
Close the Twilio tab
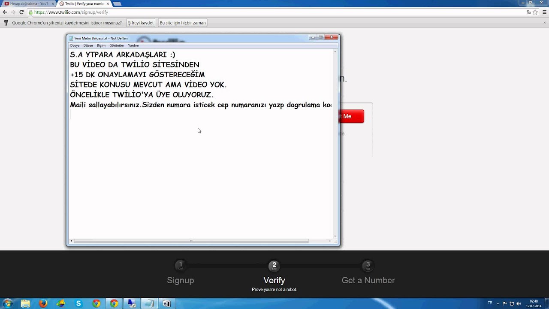107,3
